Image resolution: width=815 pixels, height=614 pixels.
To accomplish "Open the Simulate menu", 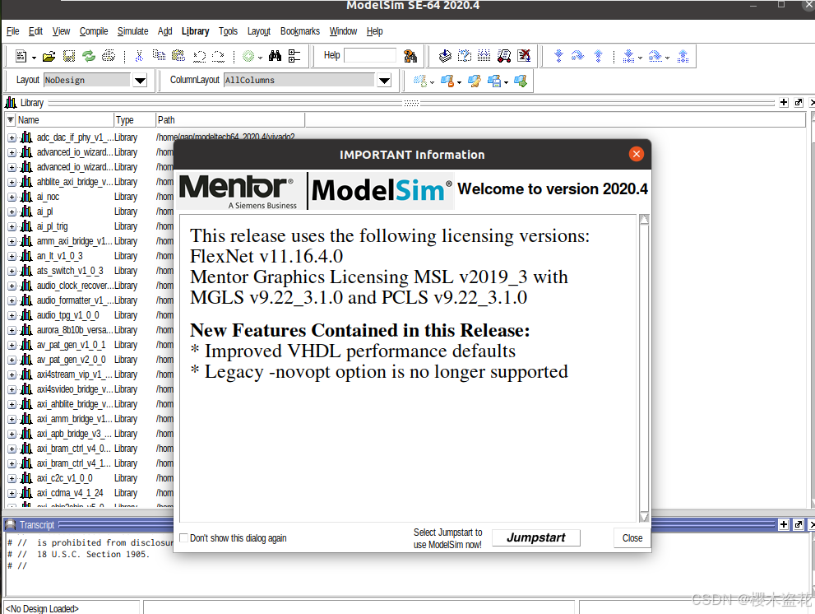I will click(x=132, y=31).
